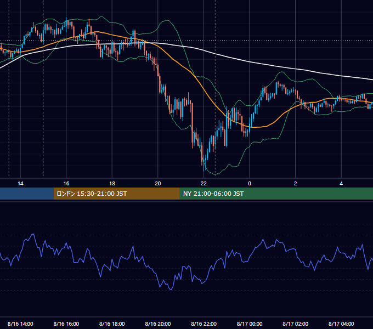The height and width of the screenshot is (329, 373).
Task: Click the ロンドン 15:30-21:00 JST session bar
Action: (116, 194)
